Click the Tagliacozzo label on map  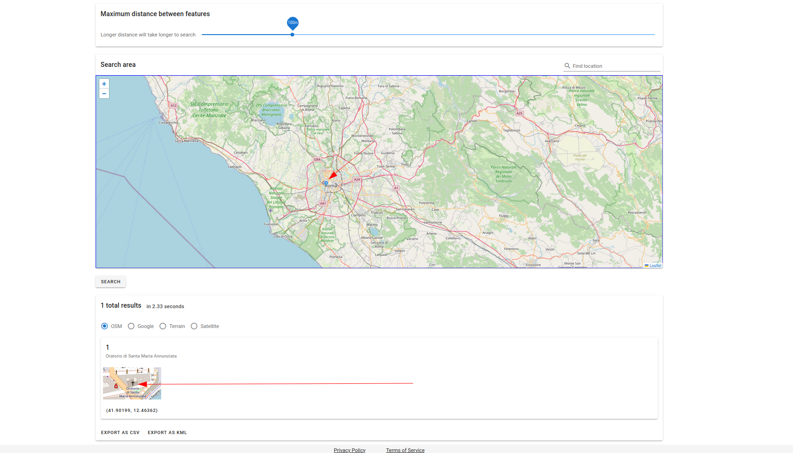[x=512, y=131]
